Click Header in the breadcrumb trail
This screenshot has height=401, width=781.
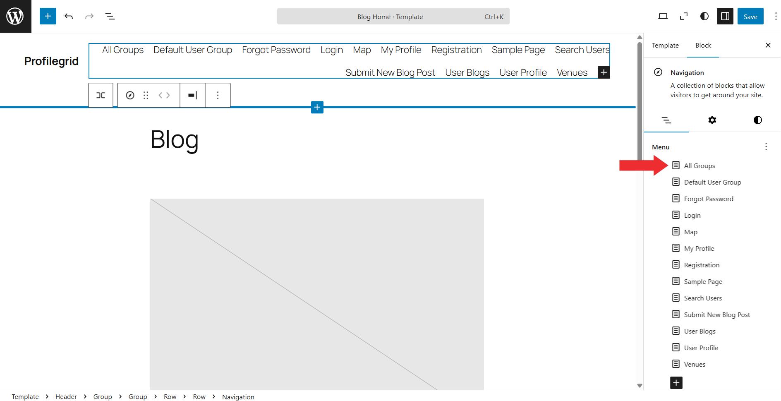tap(66, 396)
